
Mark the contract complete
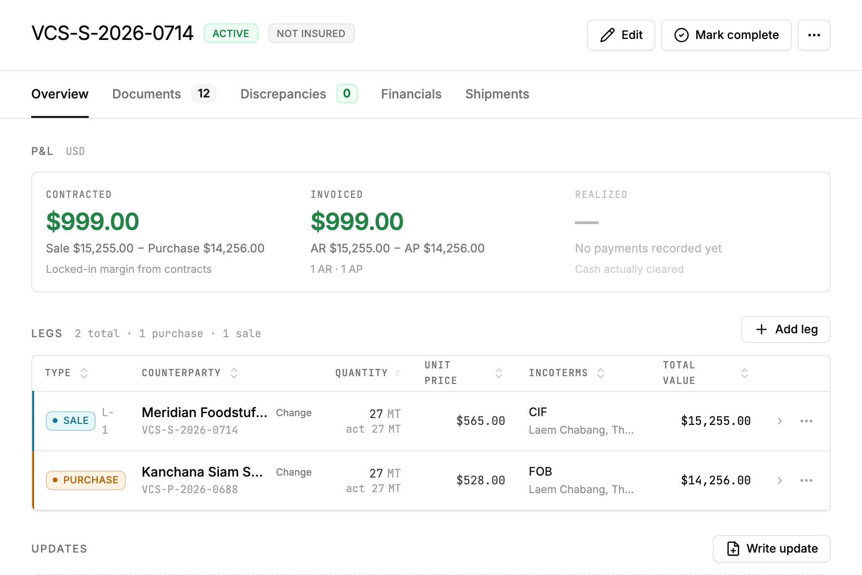726,35
